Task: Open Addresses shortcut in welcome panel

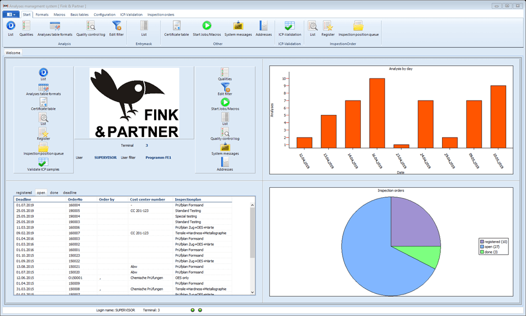Action: [225, 164]
